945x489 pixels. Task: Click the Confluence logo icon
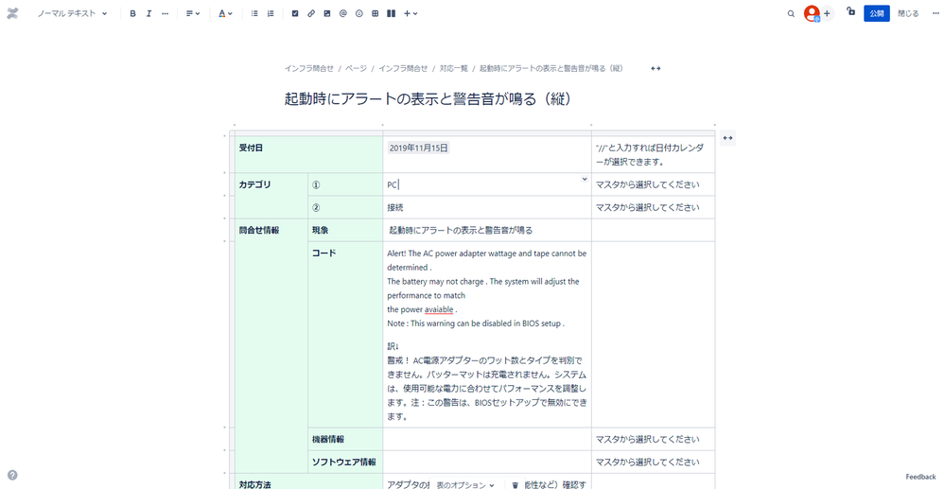[x=12, y=13]
